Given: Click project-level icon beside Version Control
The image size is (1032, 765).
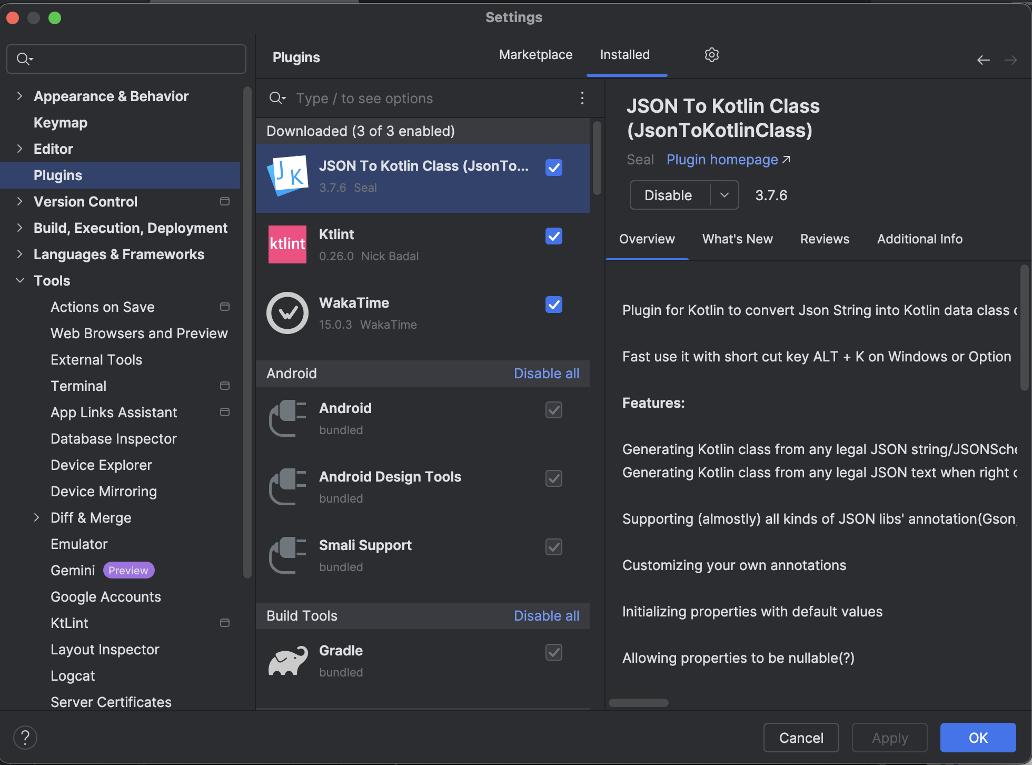Looking at the screenshot, I should tap(225, 201).
